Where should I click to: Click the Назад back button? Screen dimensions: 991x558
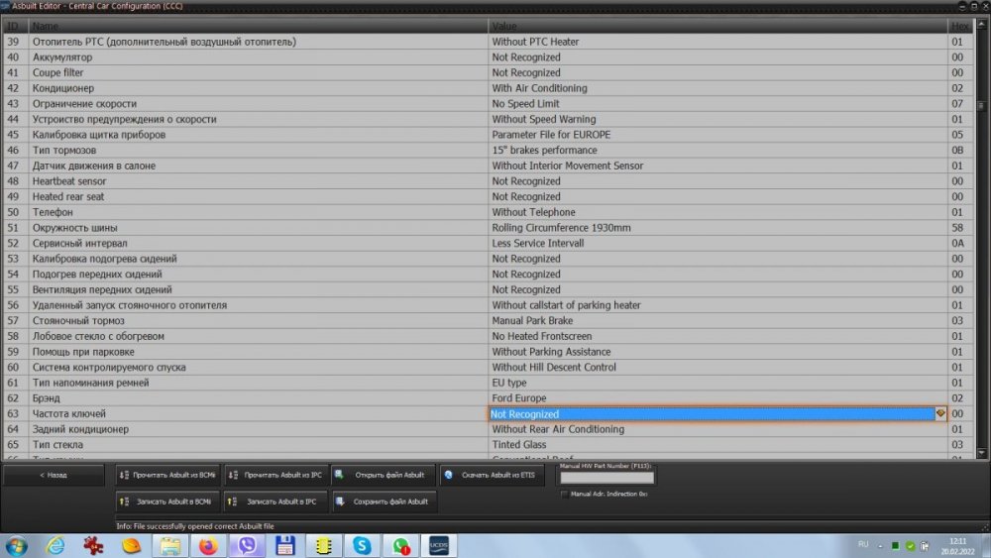click(x=55, y=476)
